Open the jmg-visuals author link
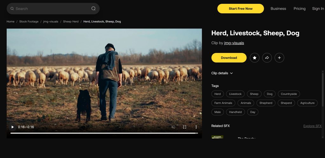 point(234,43)
